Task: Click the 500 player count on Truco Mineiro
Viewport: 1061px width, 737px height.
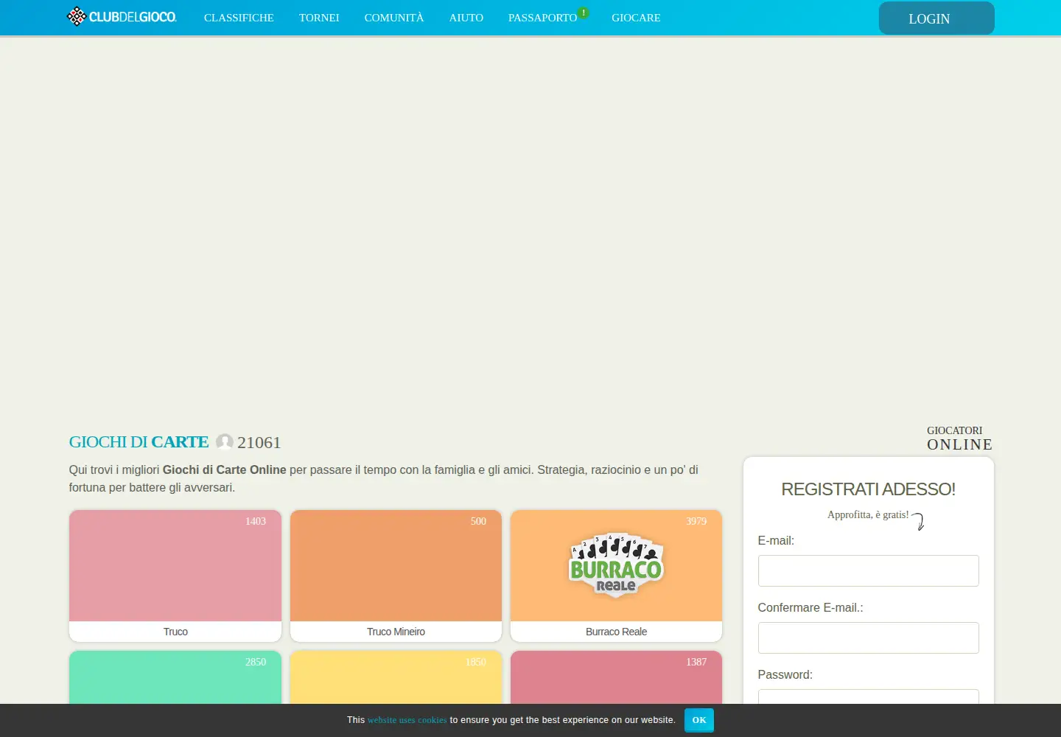Action: [478, 521]
